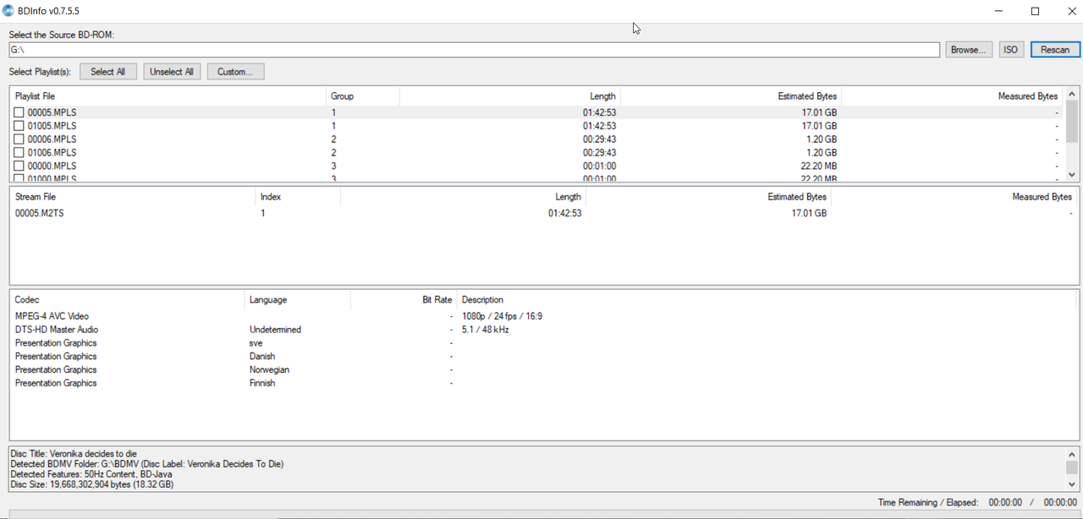Click the Bit Rate column header
The image size is (1083, 519).
(403, 300)
